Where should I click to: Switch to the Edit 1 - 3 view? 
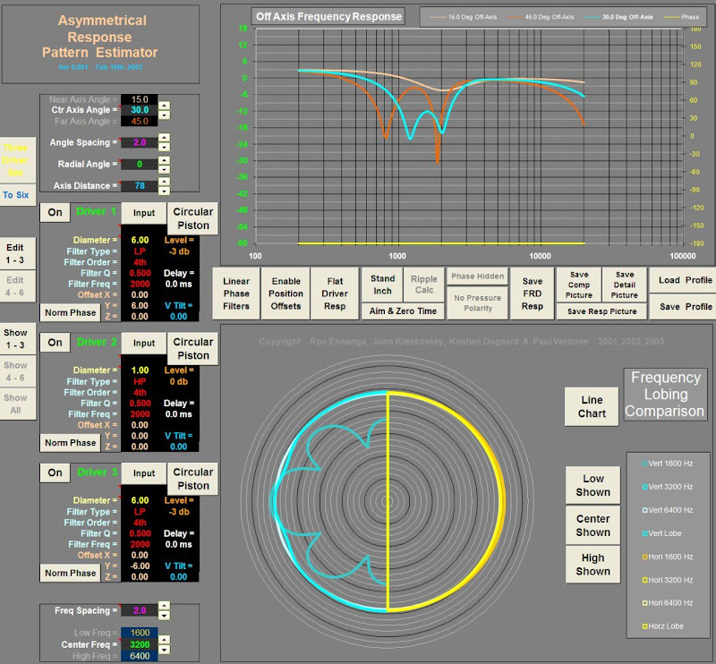coord(15,253)
